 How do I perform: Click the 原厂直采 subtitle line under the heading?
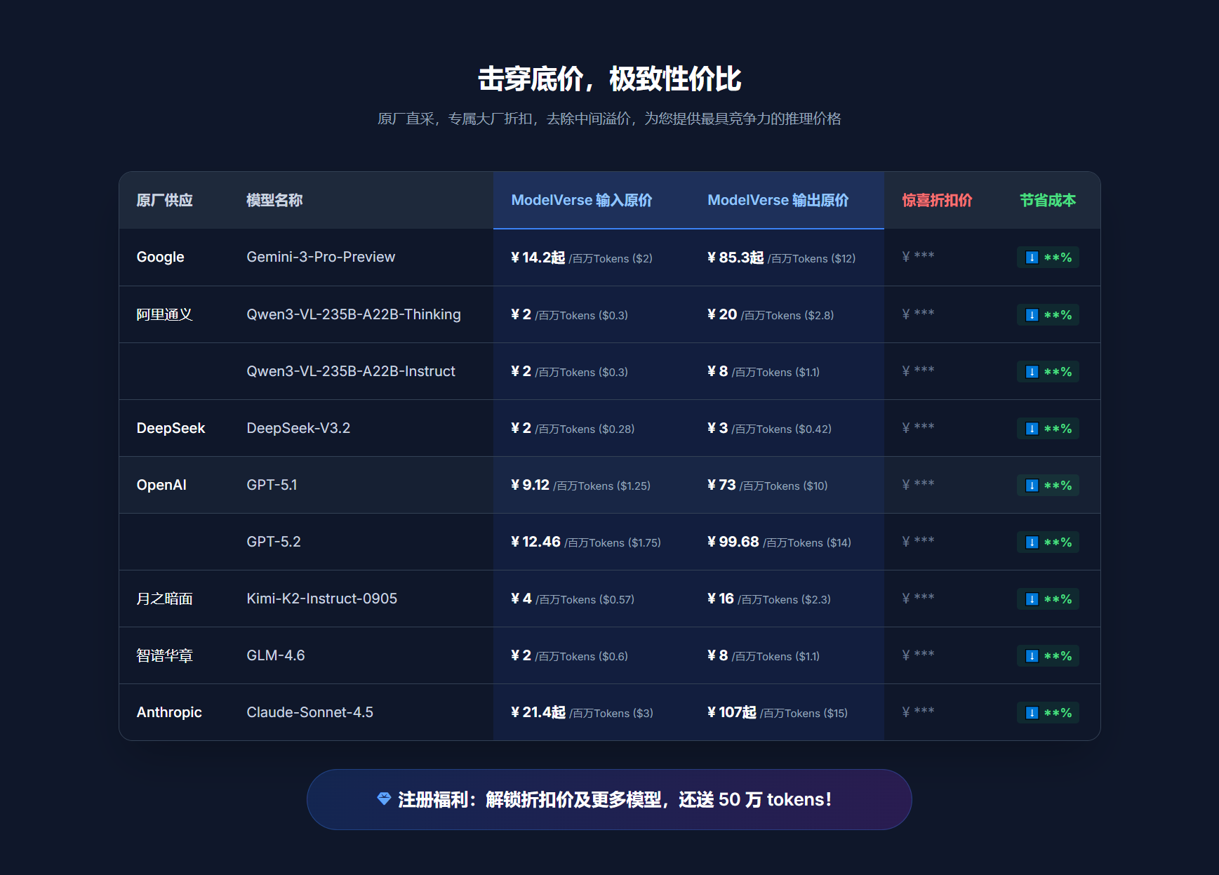(x=609, y=119)
